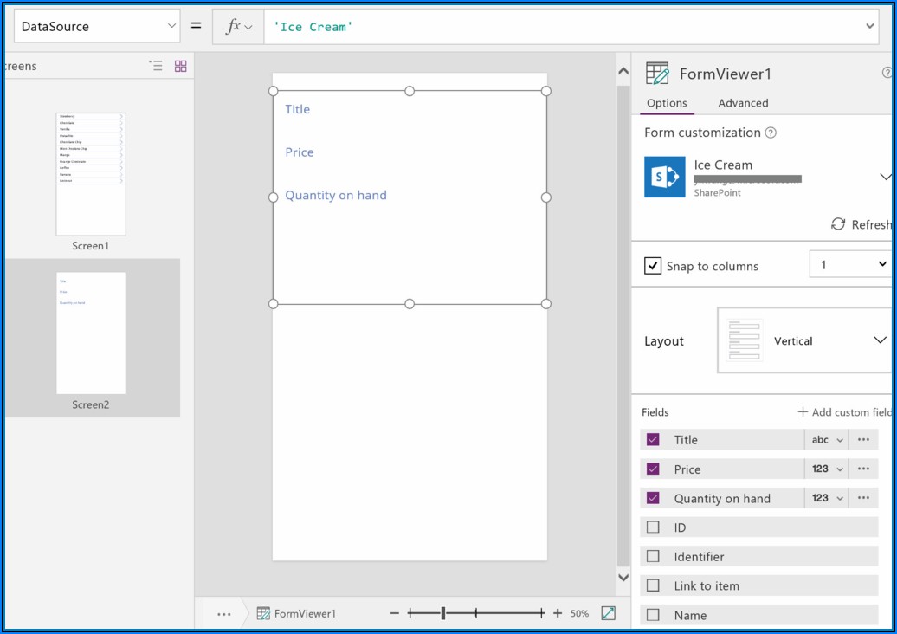Open more options for Title field

click(862, 440)
